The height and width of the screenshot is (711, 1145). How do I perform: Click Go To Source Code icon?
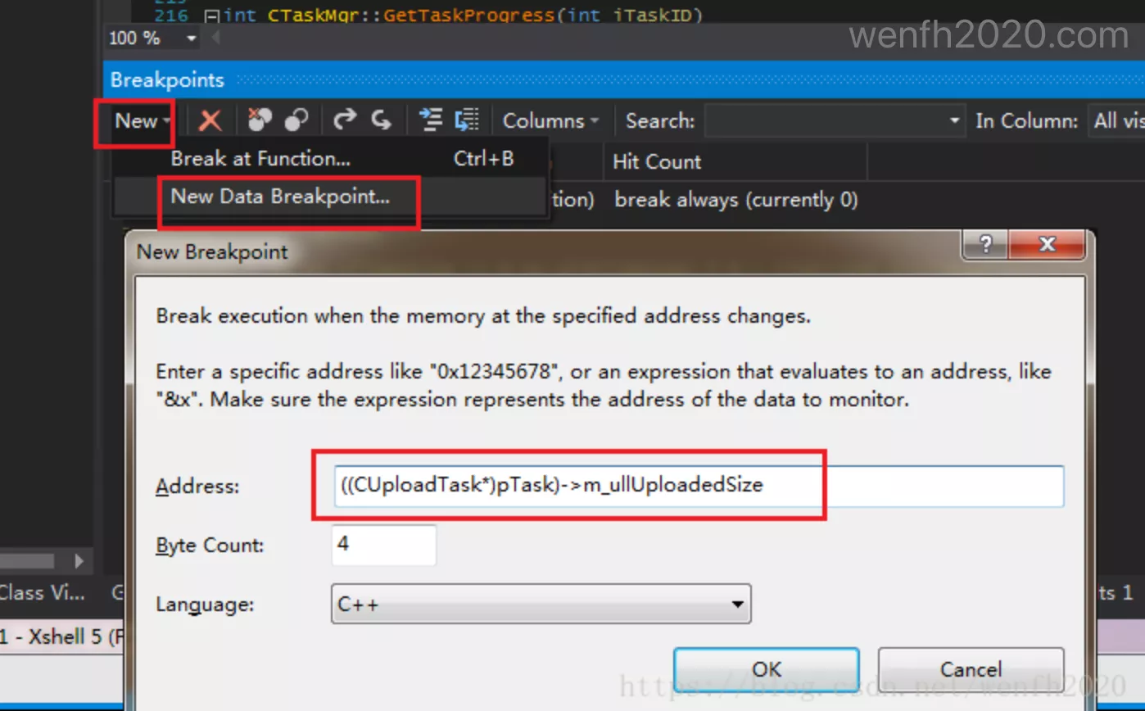431,120
